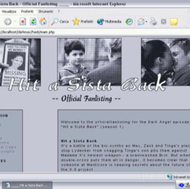Refresh the page with green arrows icon
The height and width of the screenshot is (189, 190).
coord(33,22)
